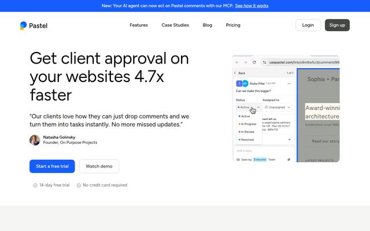Click site settings icon beside usepastel.com URL

(265, 62)
